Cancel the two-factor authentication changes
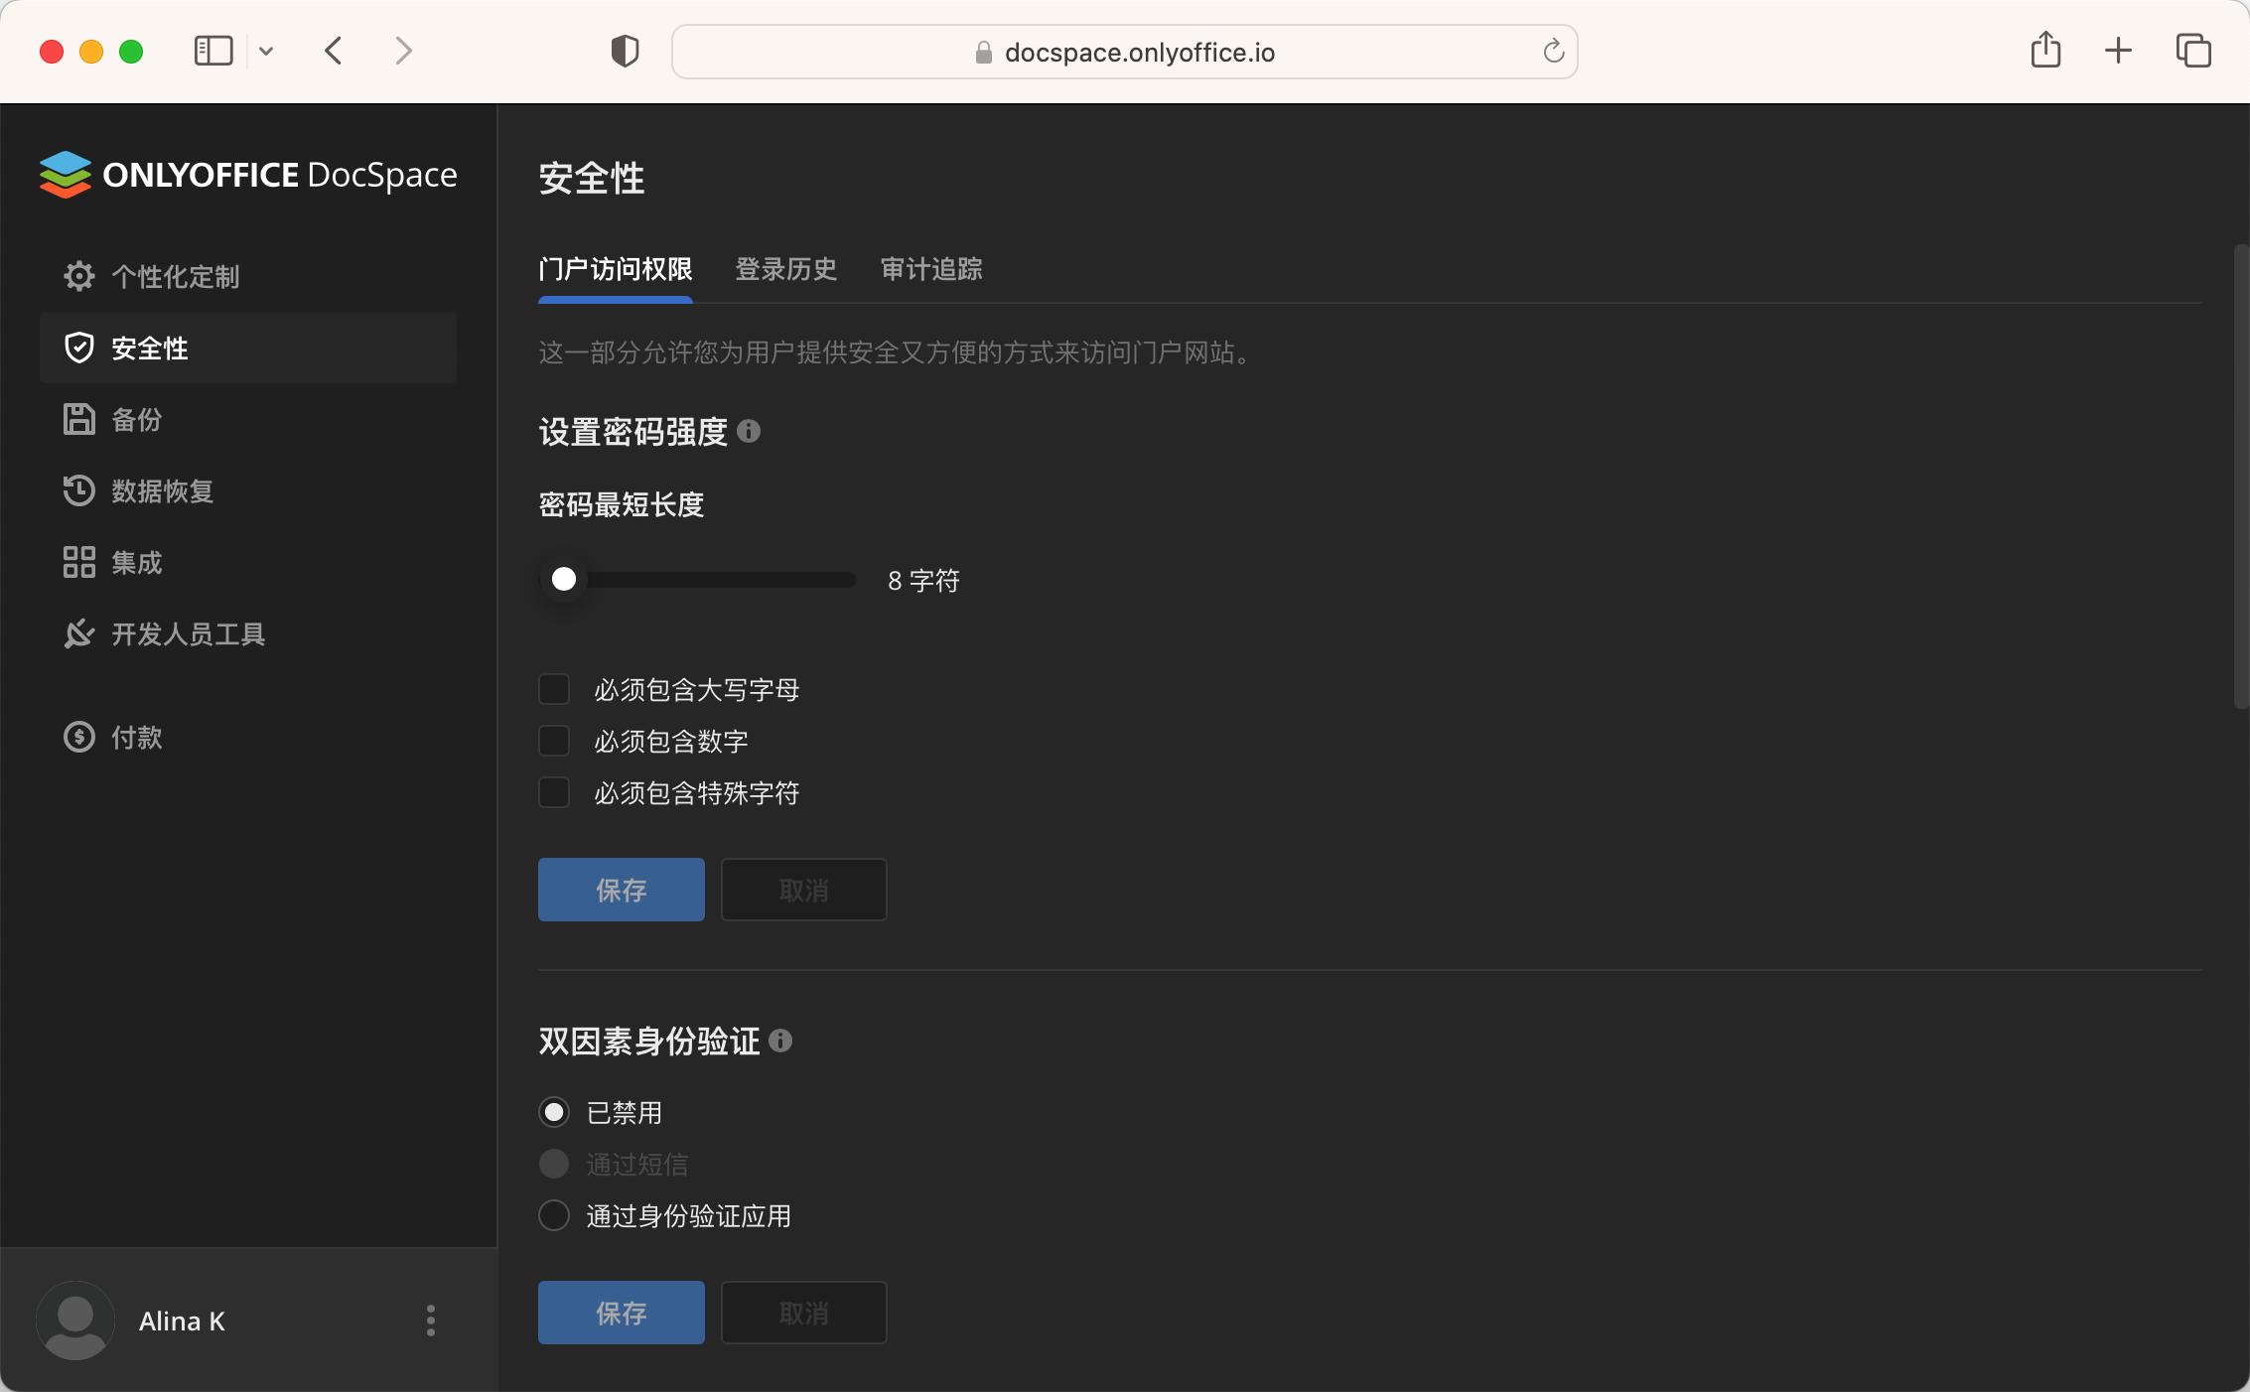The image size is (2250, 1392). [x=802, y=1313]
